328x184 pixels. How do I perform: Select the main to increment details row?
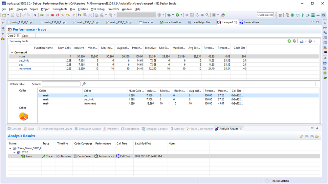[178, 104]
